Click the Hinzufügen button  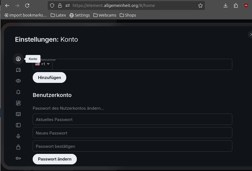49,78
